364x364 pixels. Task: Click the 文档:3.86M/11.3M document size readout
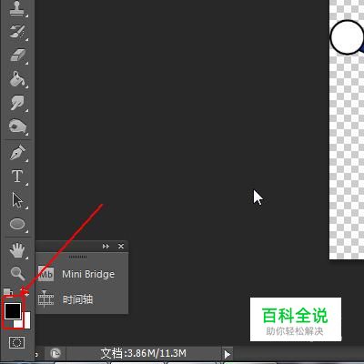pos(144,353)
